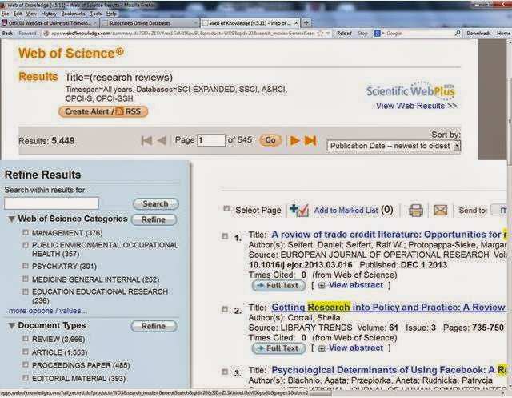This screenshot has height=398, width=512.
Task: Check EDUCATION EDUCATIONAL RESEARCH category
Action: coord(26,291)
